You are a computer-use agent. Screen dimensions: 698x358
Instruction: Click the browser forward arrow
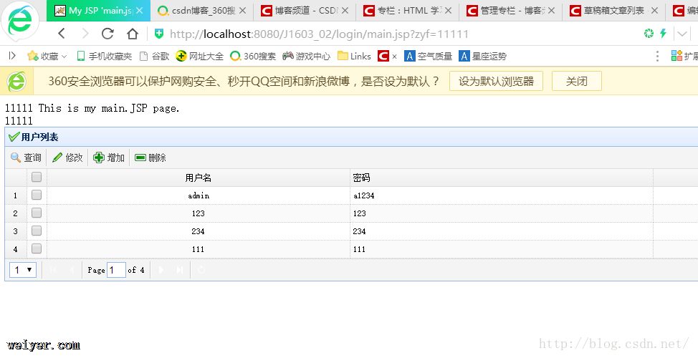[85, 33]
